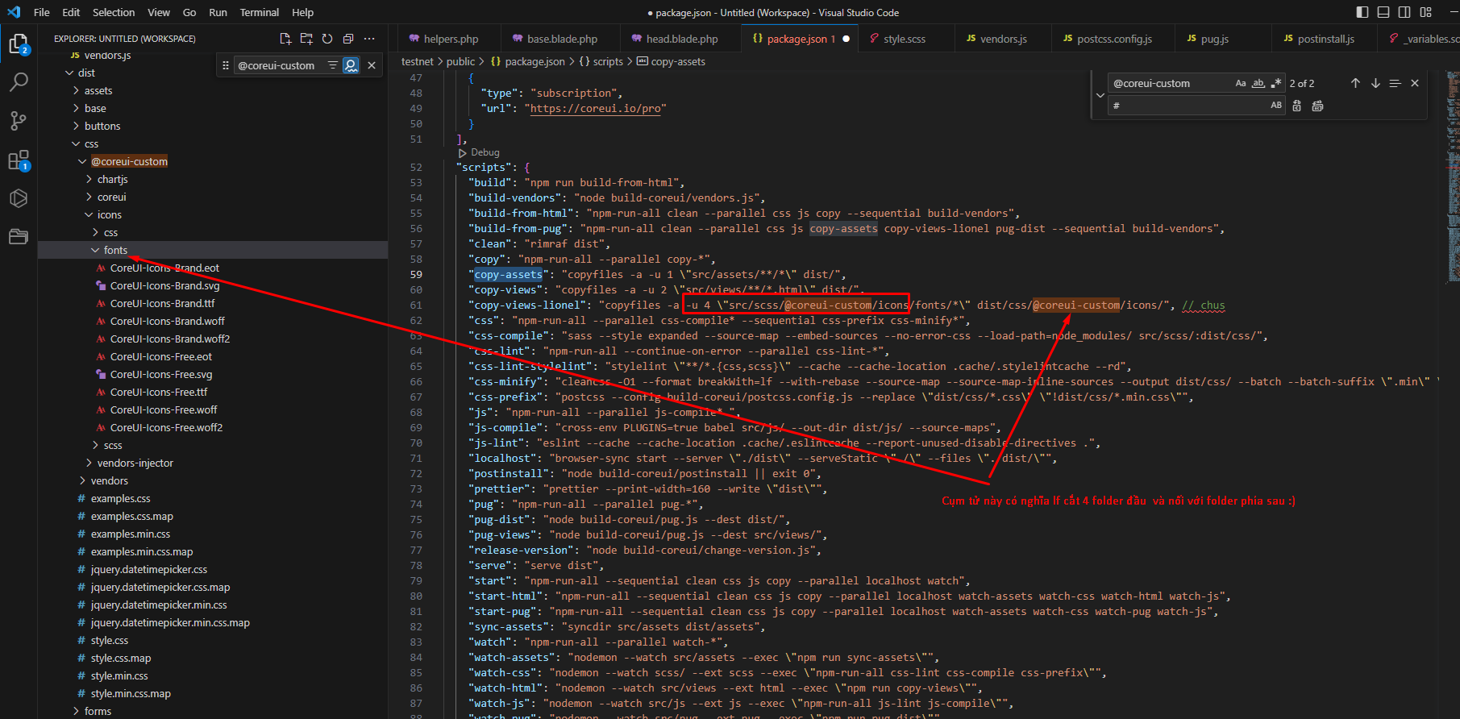1460x719 pixels.
Task: Open Source Control in activity bar
Action: [19, 121]
